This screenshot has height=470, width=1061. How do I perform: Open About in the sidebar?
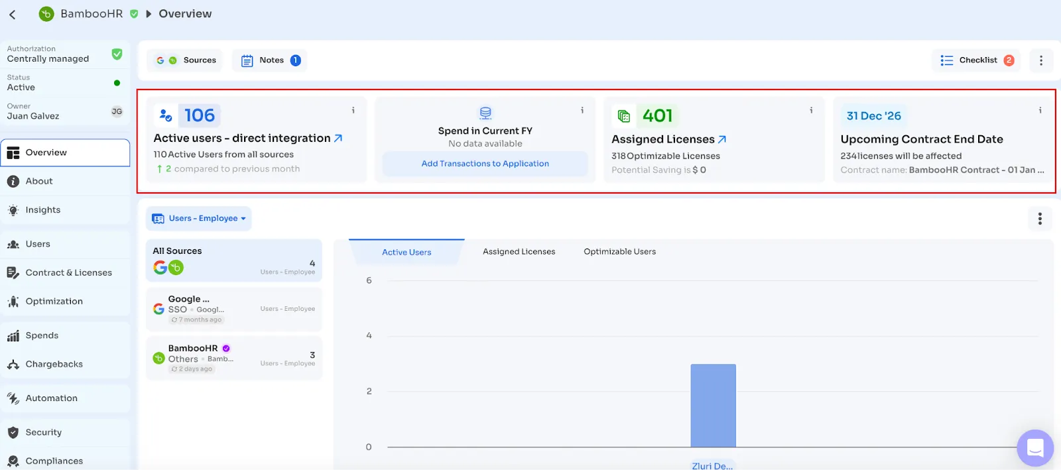[x=66, y=181]
